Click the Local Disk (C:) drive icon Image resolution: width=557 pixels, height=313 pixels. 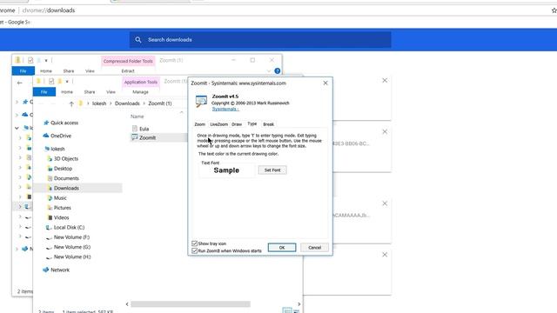click(x=49, y=228)
